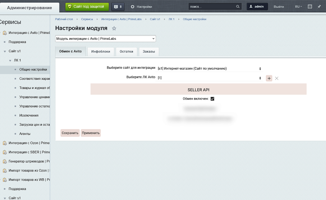Open the Выберите сайт для интеграции dropdown

pyautogui.click(x=209, y=69)
